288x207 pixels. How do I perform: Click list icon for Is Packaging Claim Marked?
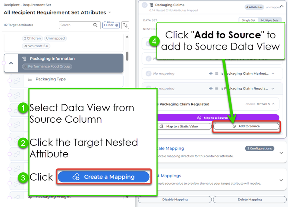click(216, 74)
